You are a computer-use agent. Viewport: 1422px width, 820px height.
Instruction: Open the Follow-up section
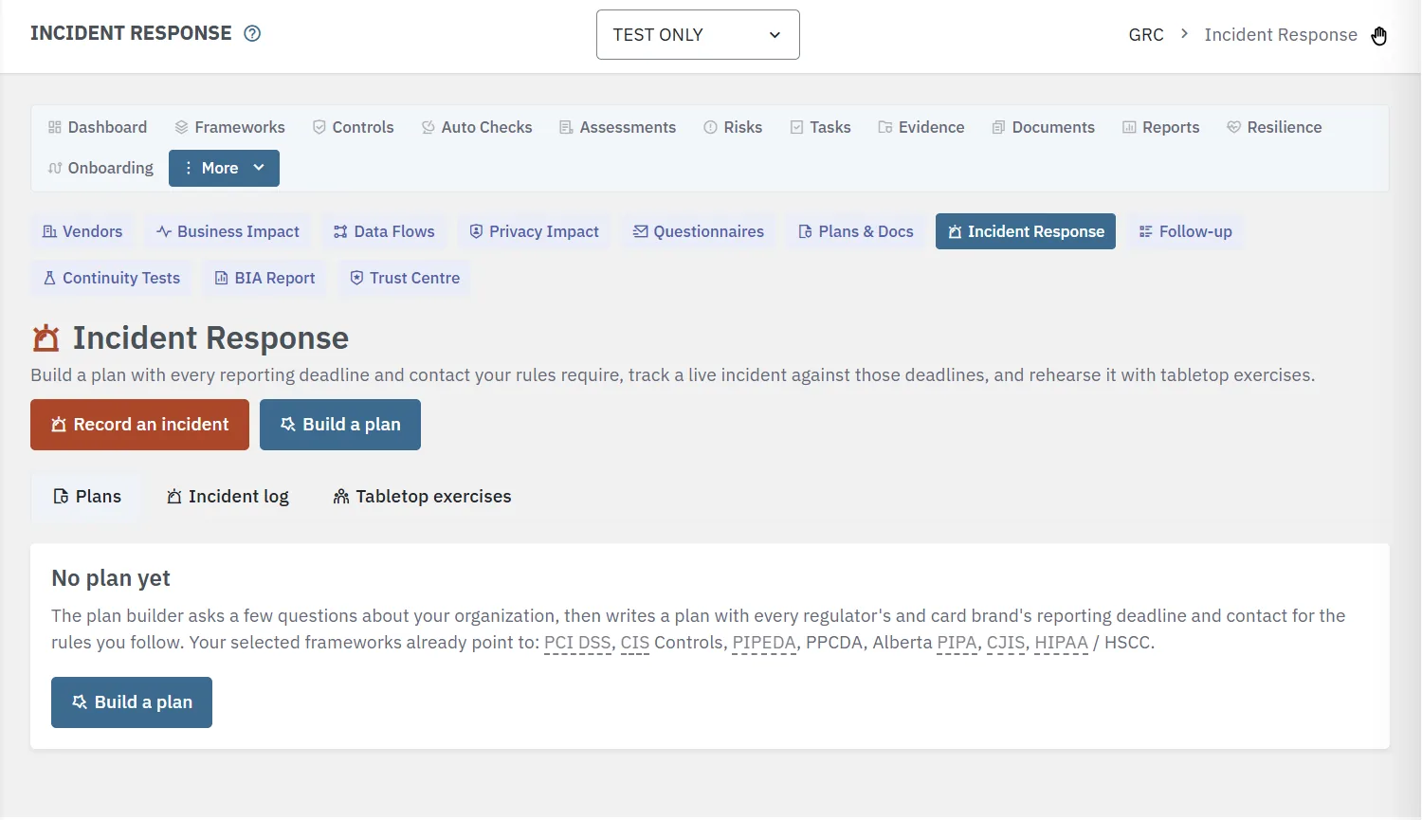tap(1185, 231)
